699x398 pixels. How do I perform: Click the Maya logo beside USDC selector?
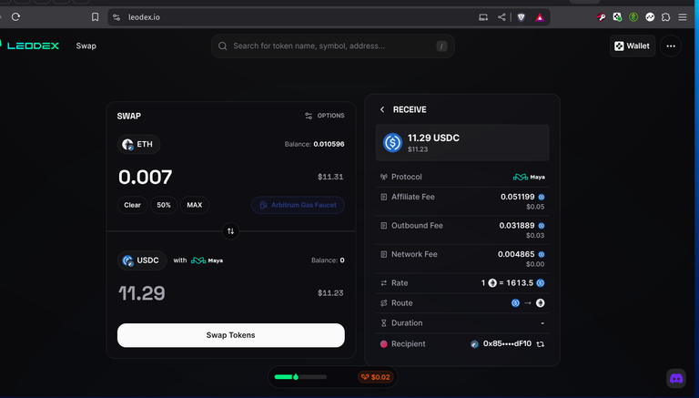point(207,260)
